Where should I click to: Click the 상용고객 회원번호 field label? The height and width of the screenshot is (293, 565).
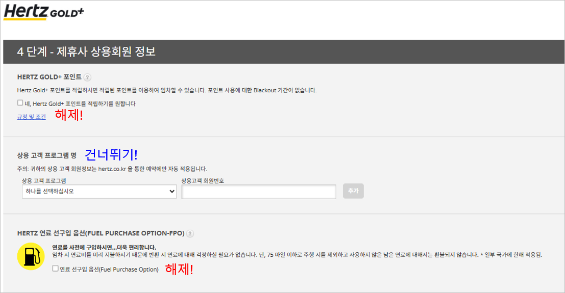[203, 181]
